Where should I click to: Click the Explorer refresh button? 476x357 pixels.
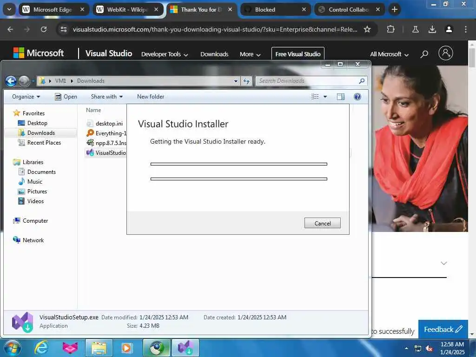click(x=246, y=81)
